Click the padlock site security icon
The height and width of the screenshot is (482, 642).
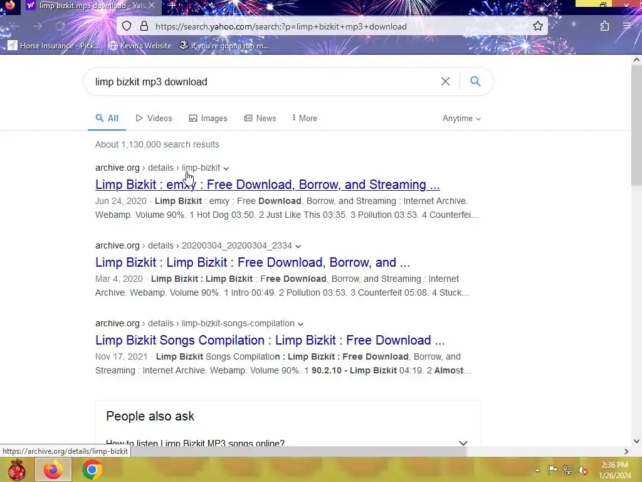coord(144,26)
